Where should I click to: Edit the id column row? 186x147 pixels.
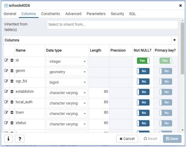tap(6, 60)
